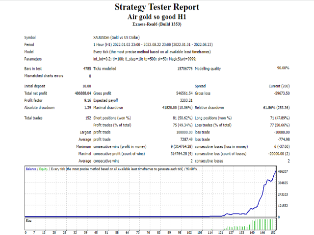Click the rising blue balance curve
The image size is (314, 235).
(x=262, y=195)
